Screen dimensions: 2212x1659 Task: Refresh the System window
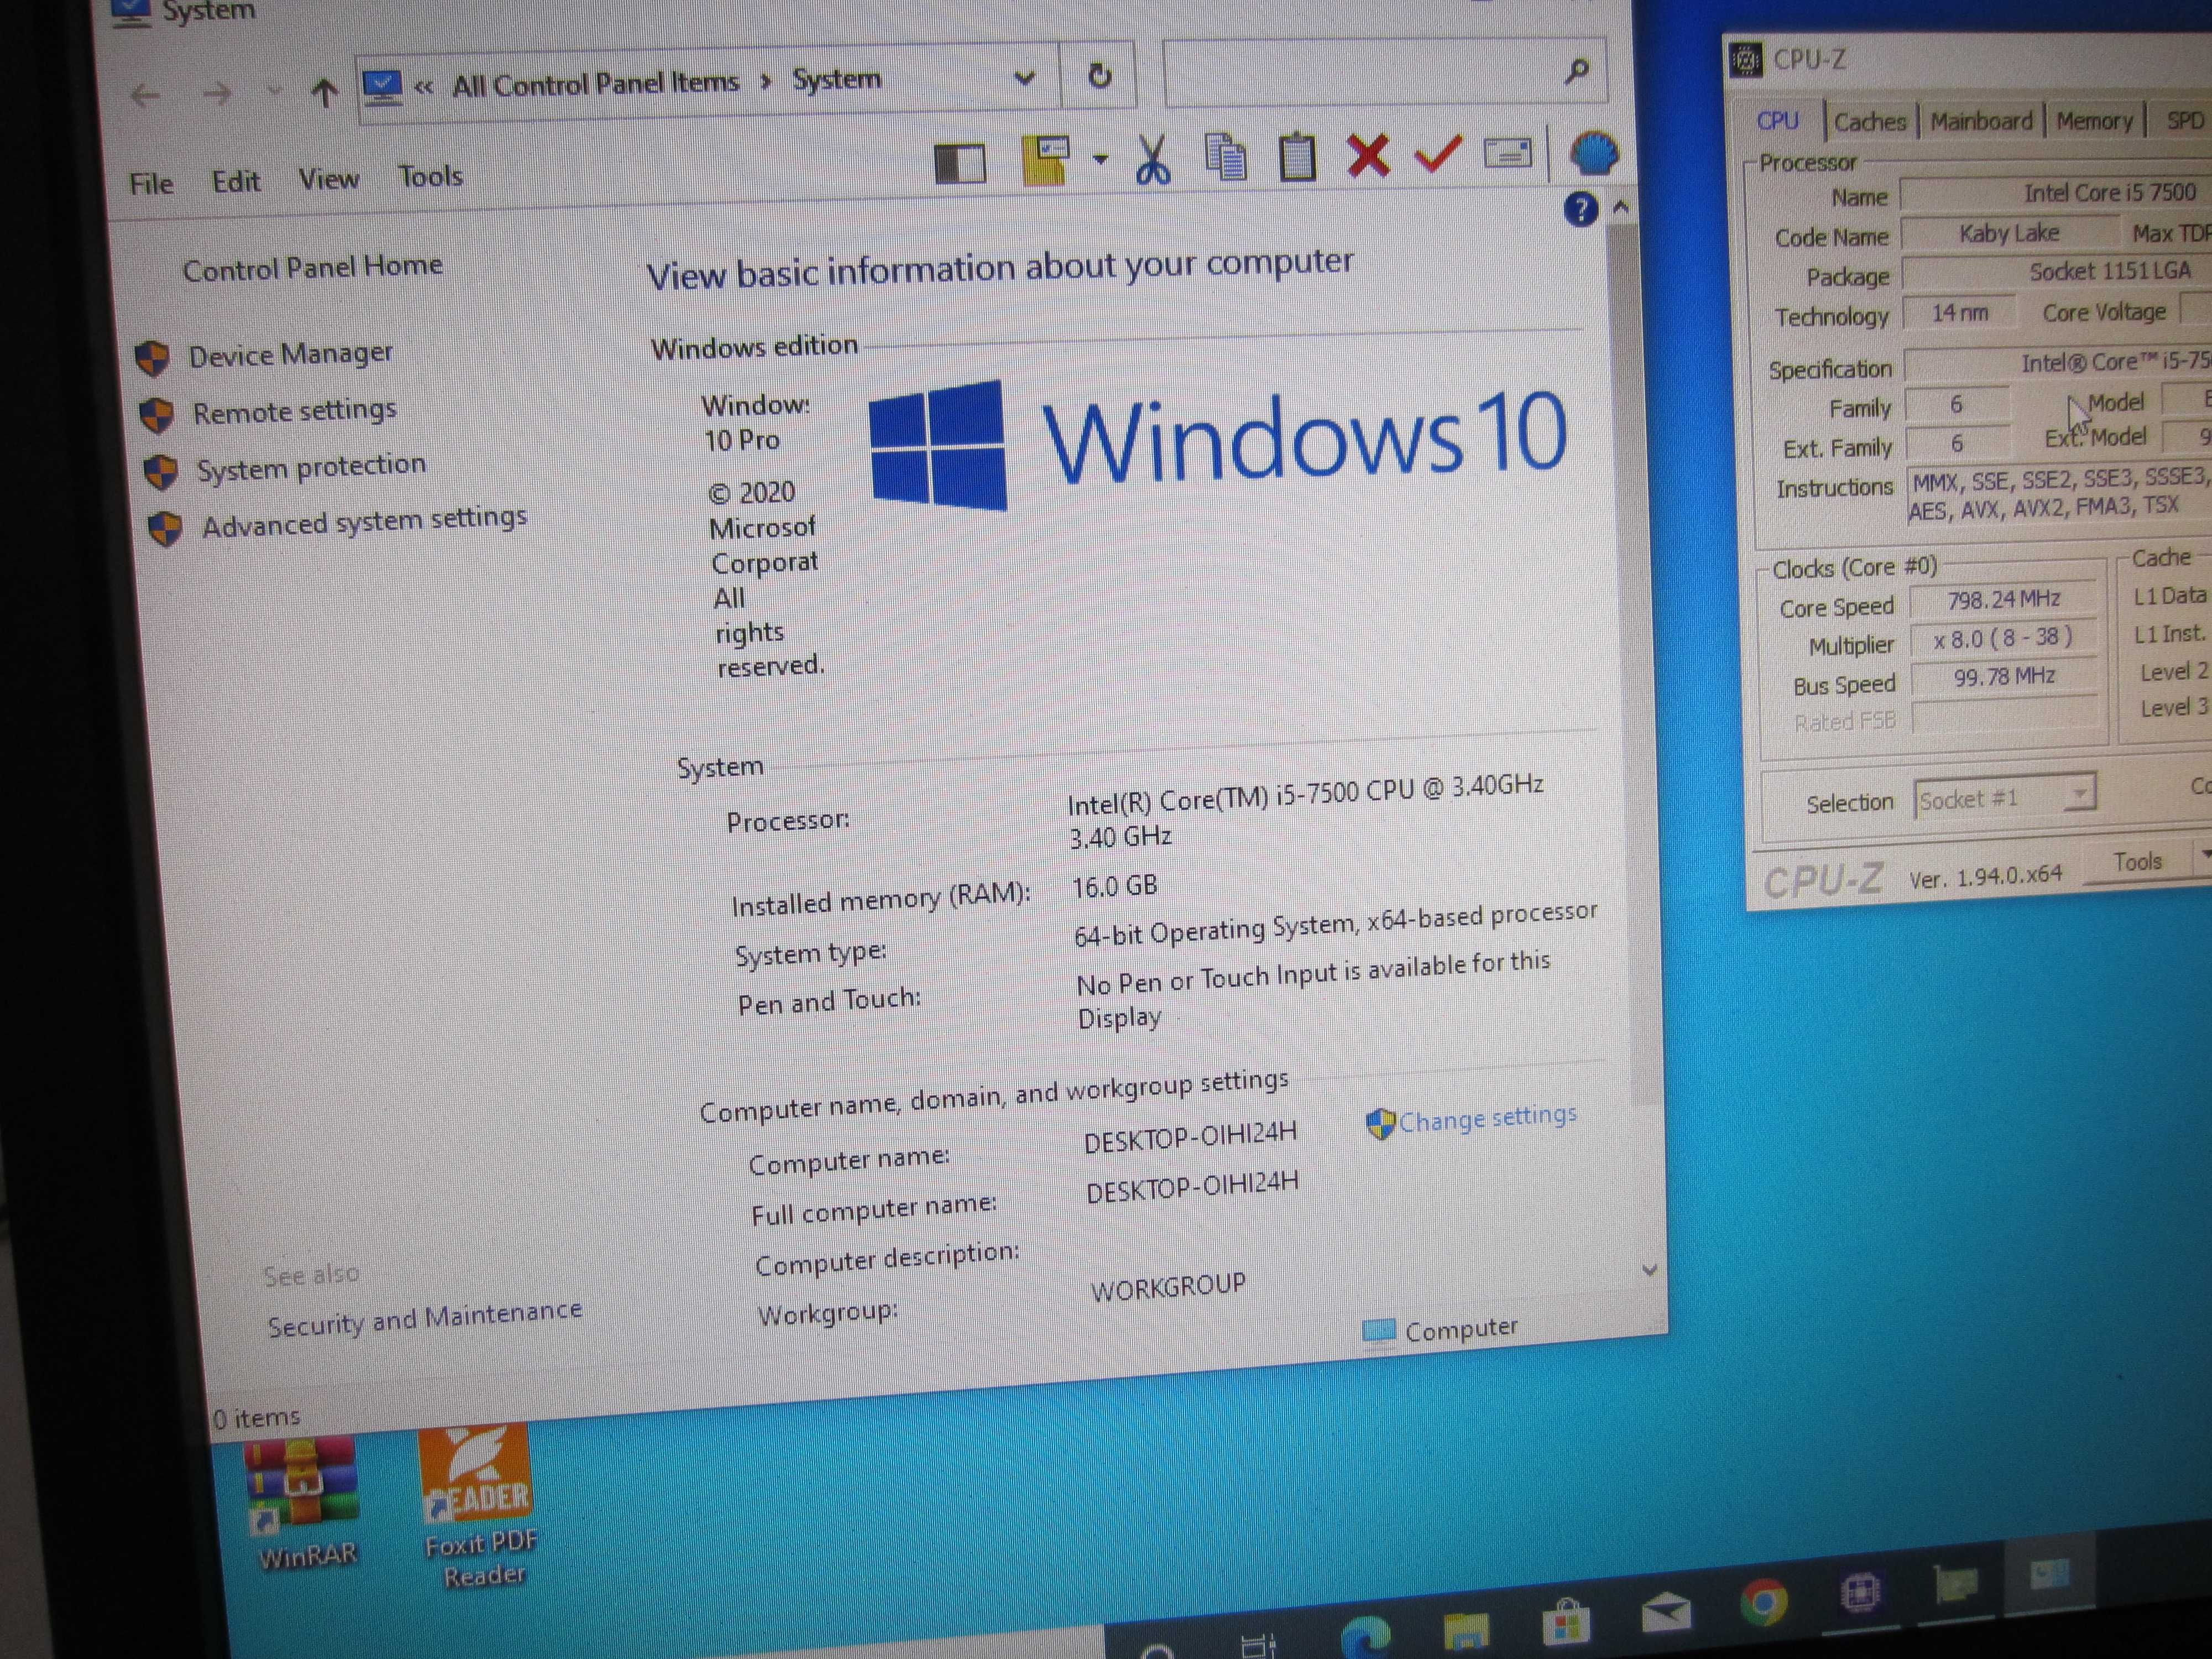(x=1099, y=75)
